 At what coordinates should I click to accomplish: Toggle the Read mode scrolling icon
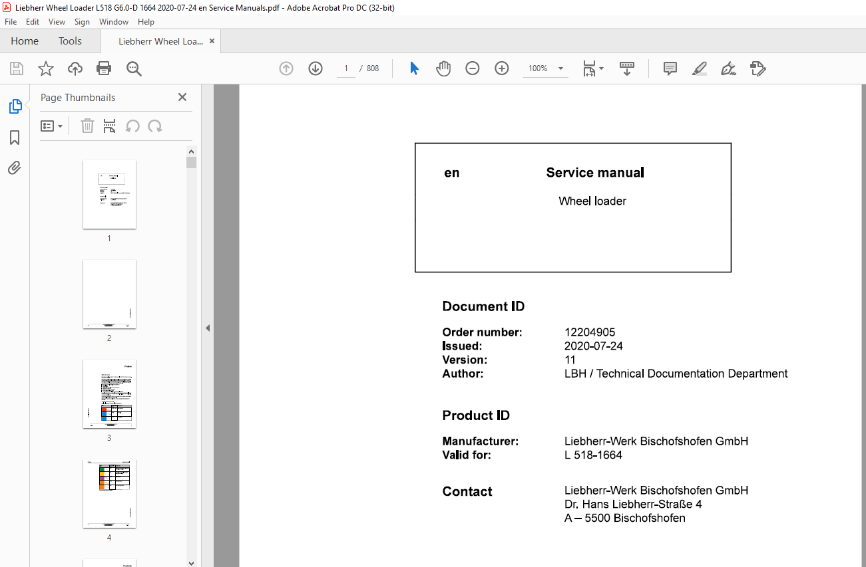pyautogui.click(x=627, y=68)
